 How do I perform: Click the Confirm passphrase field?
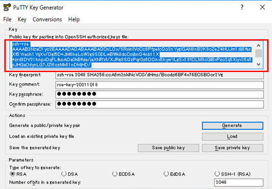pos(159,104)
